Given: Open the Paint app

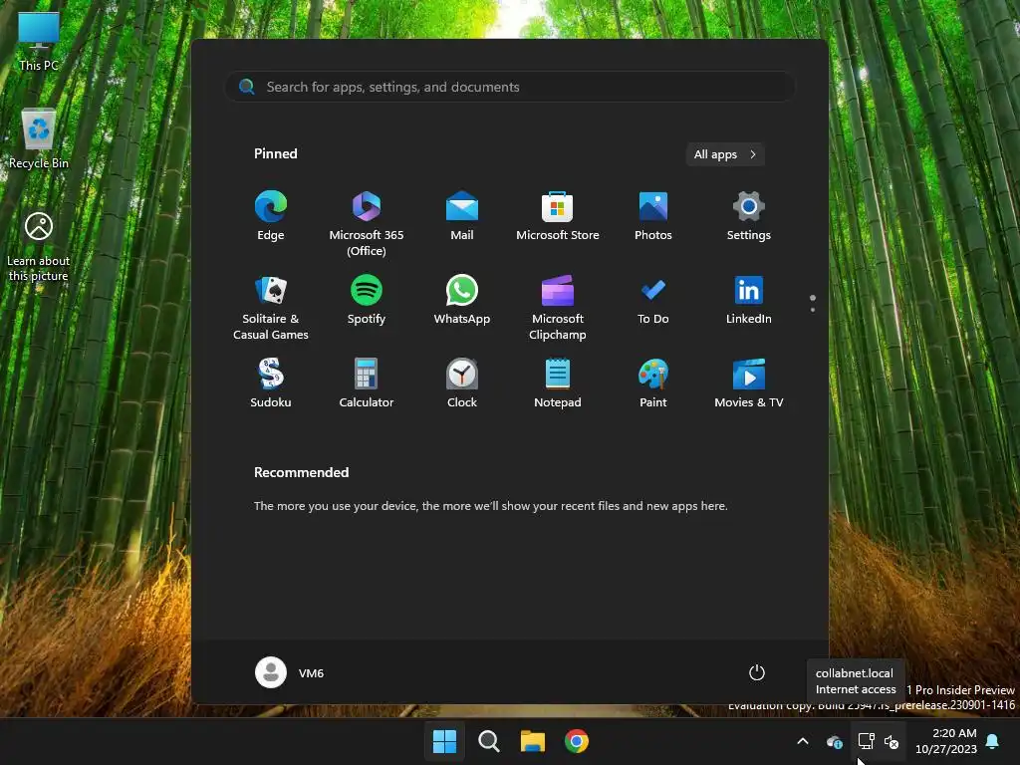Looking at the screenshot, I should coord(653,383).
